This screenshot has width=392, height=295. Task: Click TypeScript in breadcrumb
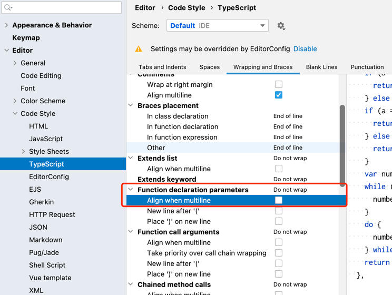tap(237, 8)
